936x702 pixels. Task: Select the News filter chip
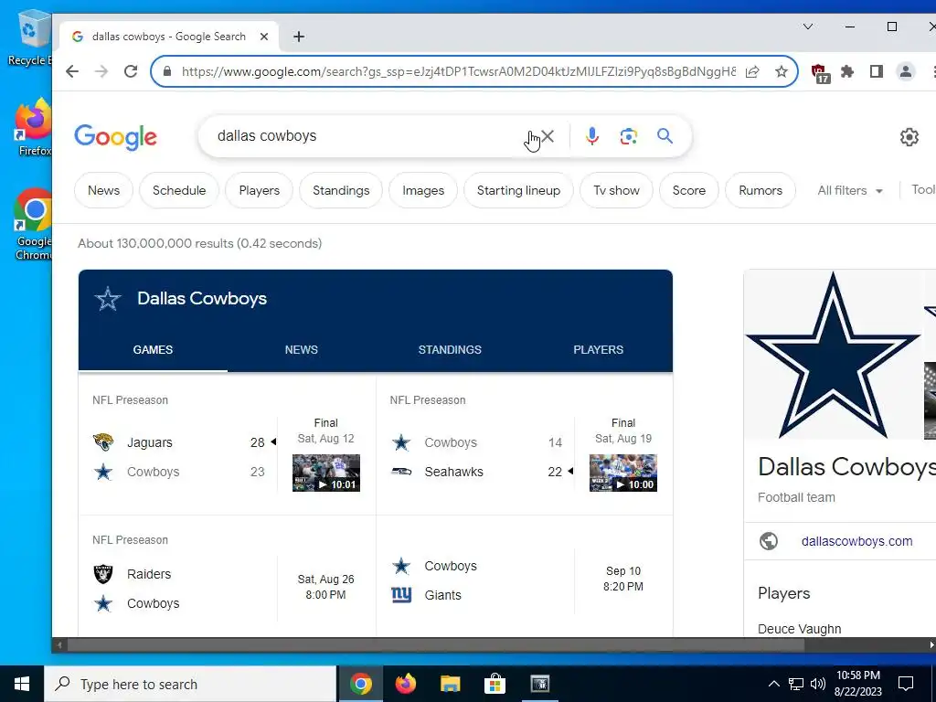point(103,190)
